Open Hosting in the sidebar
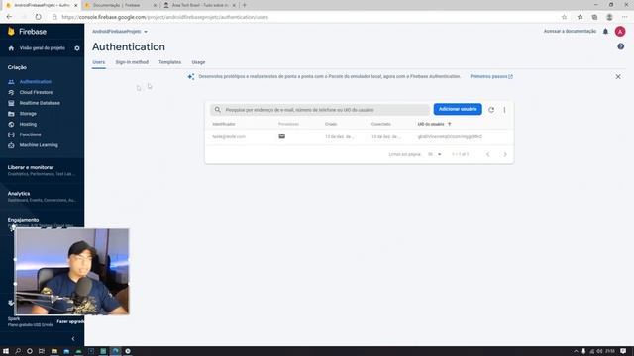634x356 pixels. (28, 124)
